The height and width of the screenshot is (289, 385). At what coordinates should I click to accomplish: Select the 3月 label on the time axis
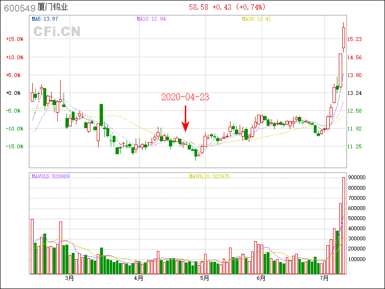70,278
